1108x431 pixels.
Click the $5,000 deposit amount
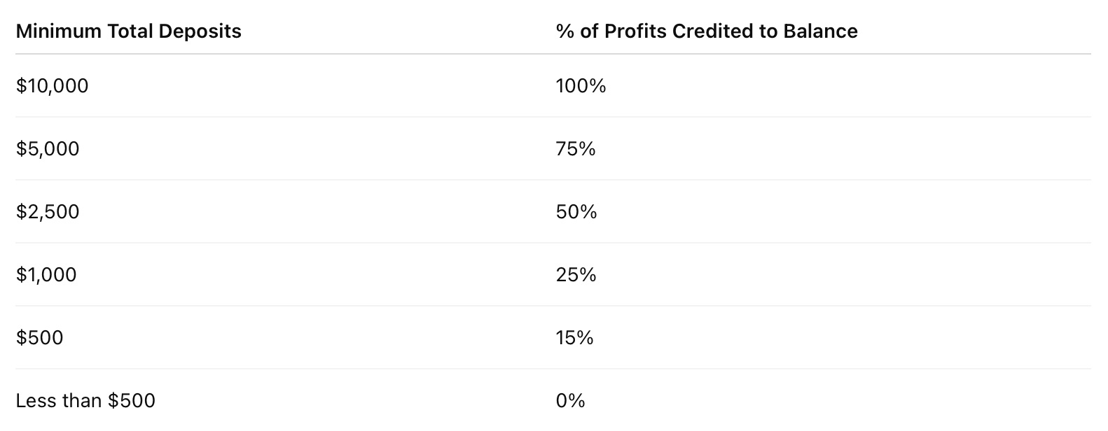point(48,149)
